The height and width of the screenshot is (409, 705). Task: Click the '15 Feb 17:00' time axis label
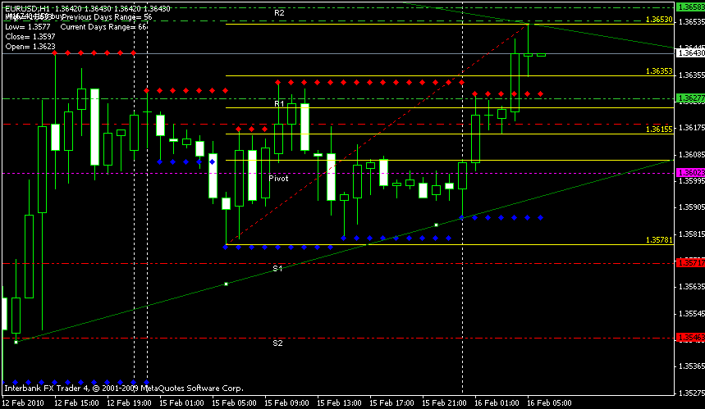tap(392, 403)
